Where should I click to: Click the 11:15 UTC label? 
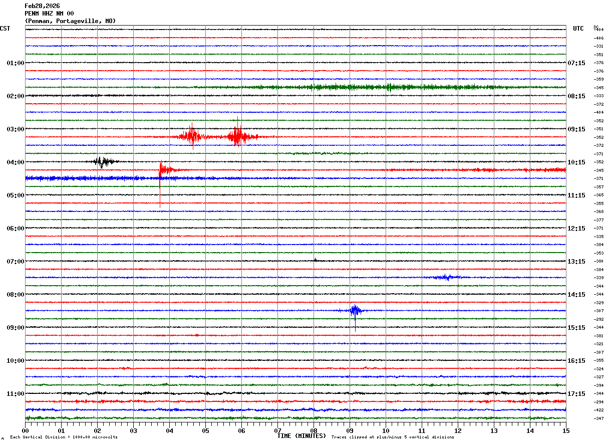coord(576,195)
